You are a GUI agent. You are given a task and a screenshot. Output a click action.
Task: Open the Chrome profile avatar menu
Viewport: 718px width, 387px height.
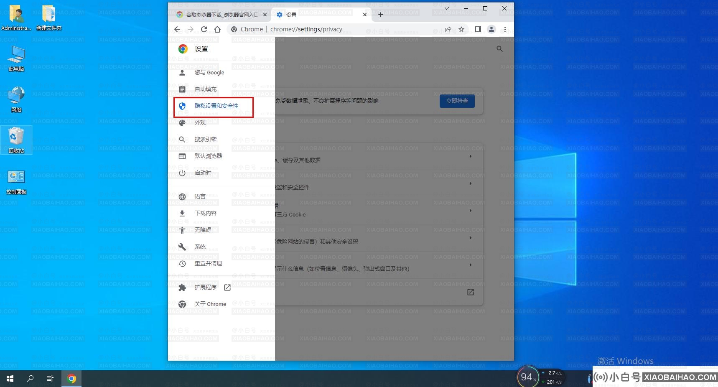click(x=491, y=29)
